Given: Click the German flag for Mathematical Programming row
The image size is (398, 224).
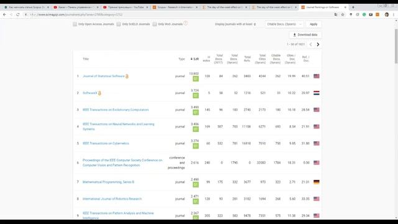Looking at the screenshot, I should [x=317, y=182].
